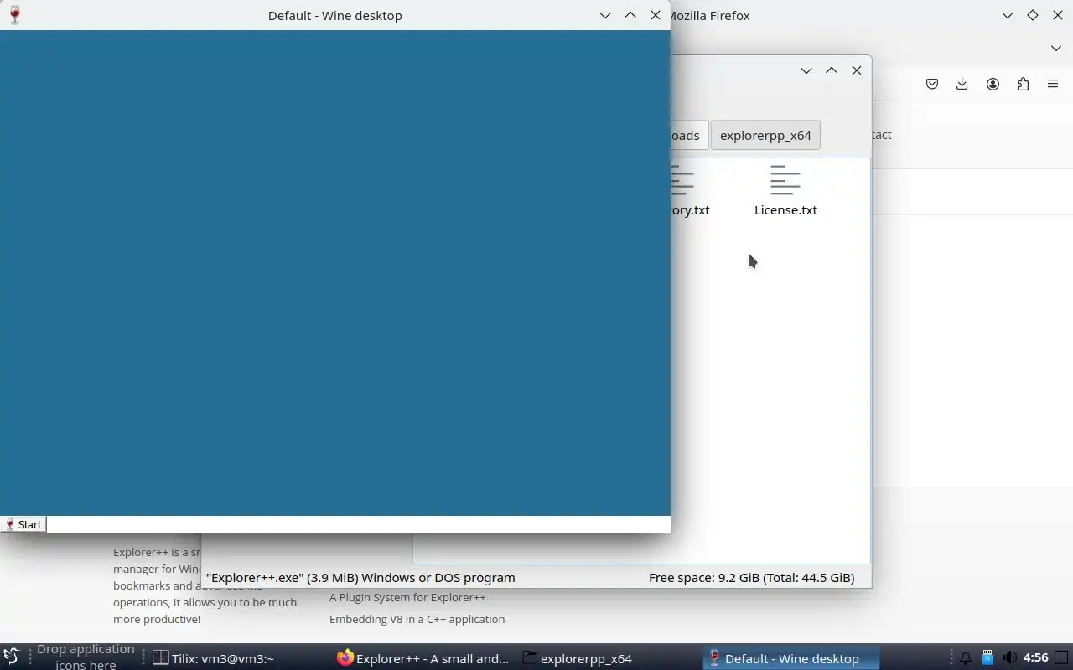Minimize the file manager window
Image resolution: width=1073 pixels, height=670 pixels.
pos(806,70)
